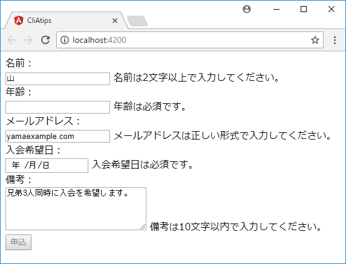The image size is (346, 264).
Task: Click error text 入会希望日は必須です。
Action: pos(143,164)
